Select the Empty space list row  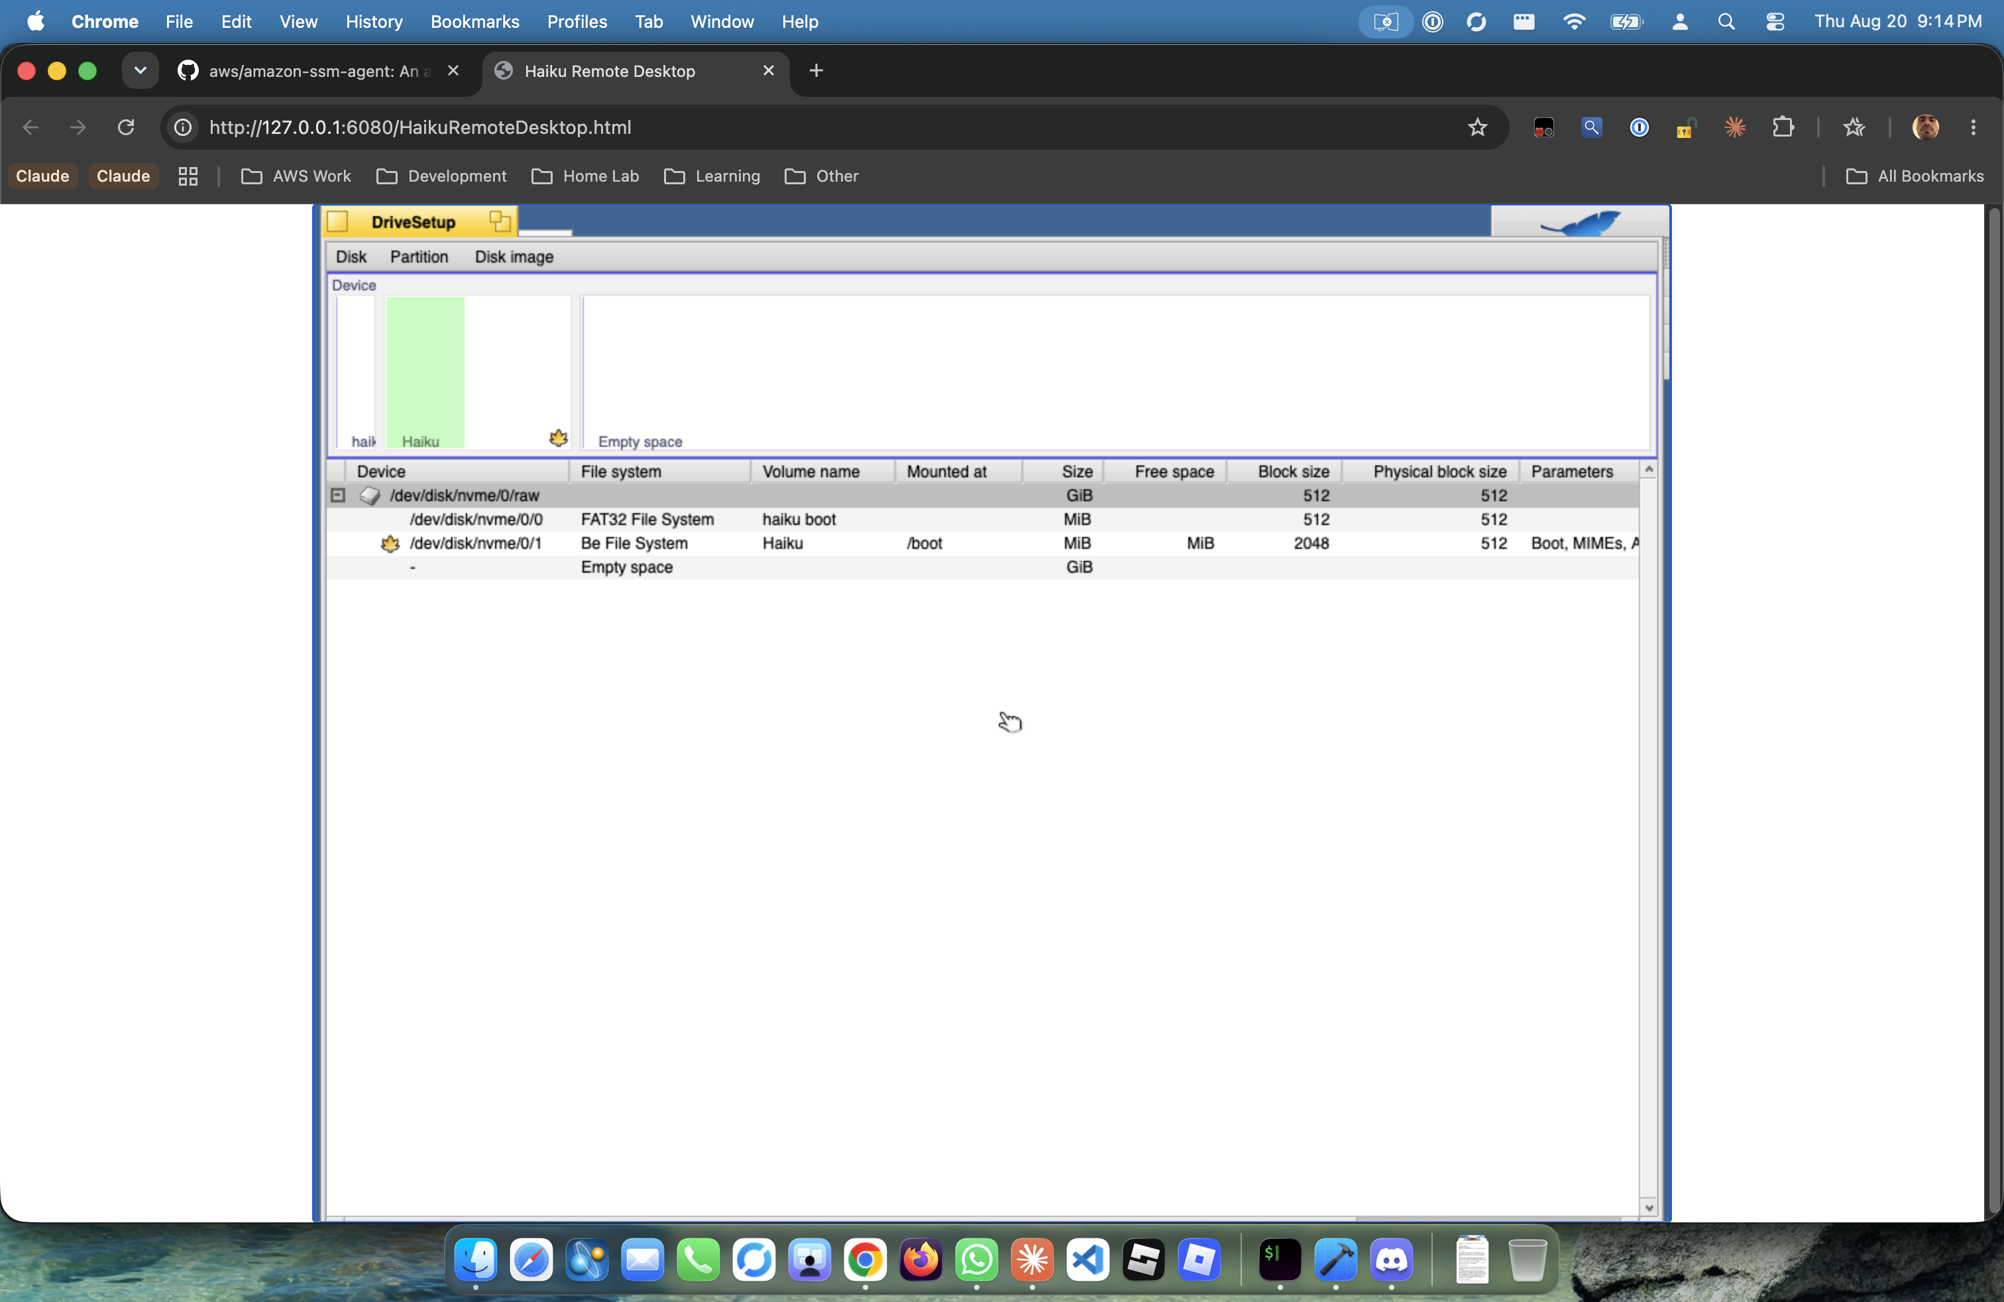pos(983,567)
